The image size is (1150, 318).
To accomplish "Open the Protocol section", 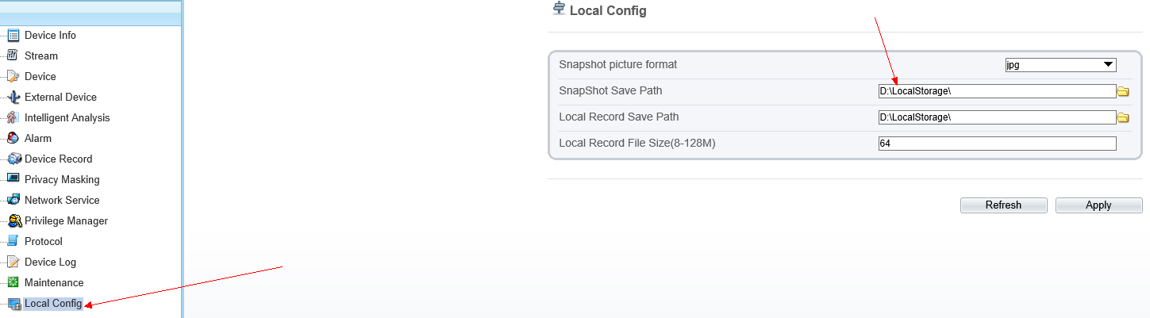I will click(x=43, y=241).
